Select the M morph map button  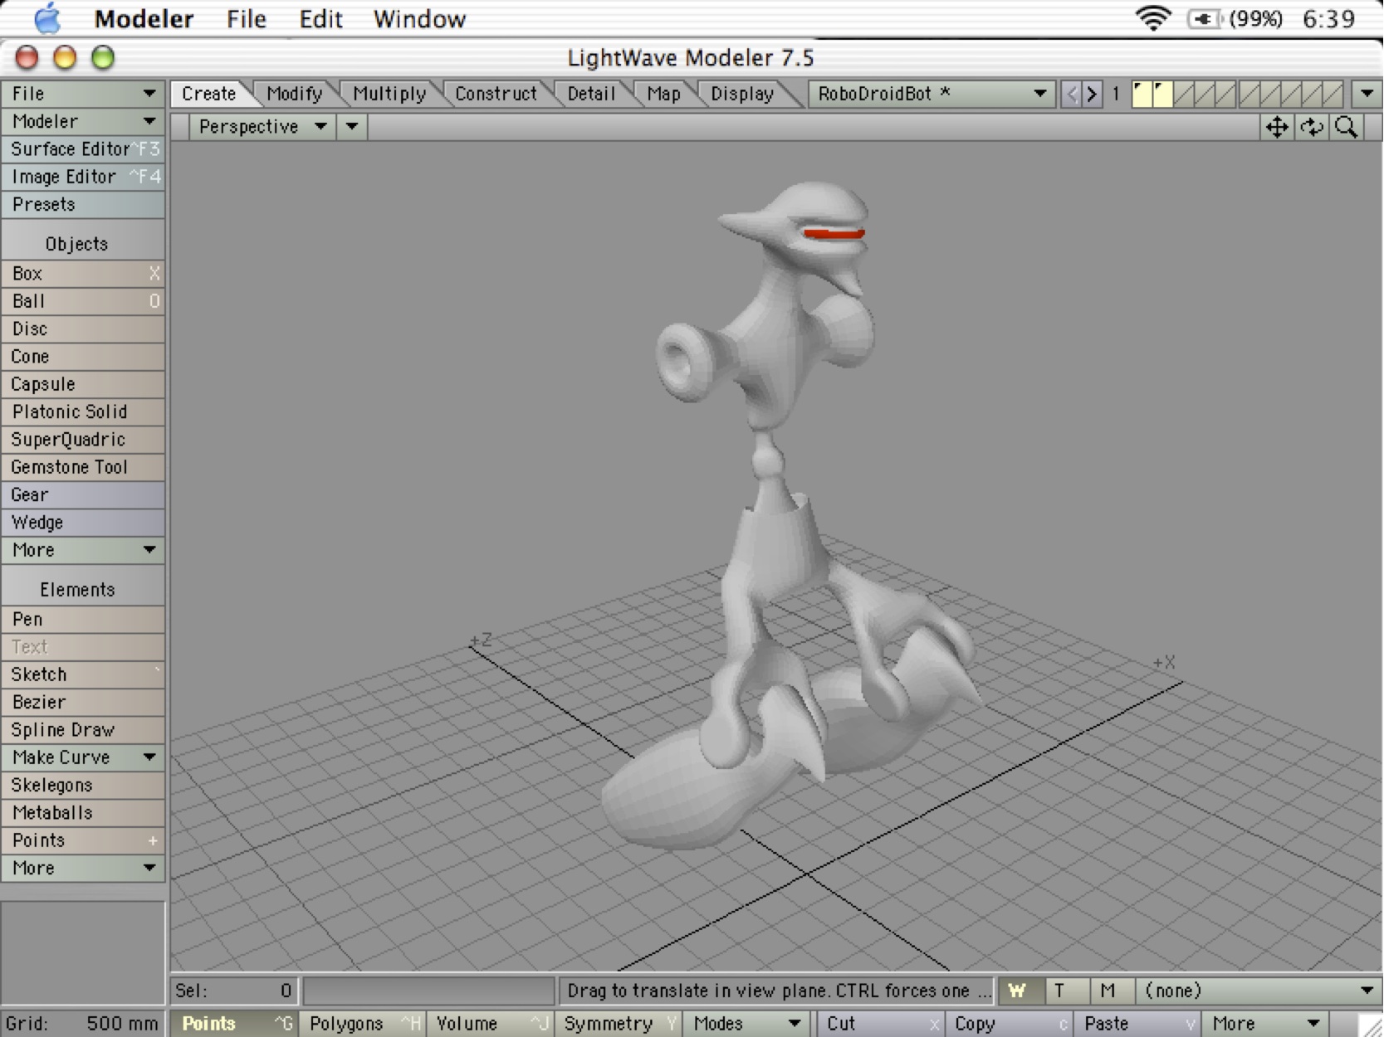1108,991
